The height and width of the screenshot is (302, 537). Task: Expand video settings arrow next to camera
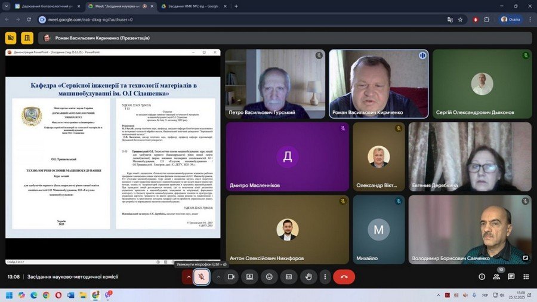coord(218,277)
